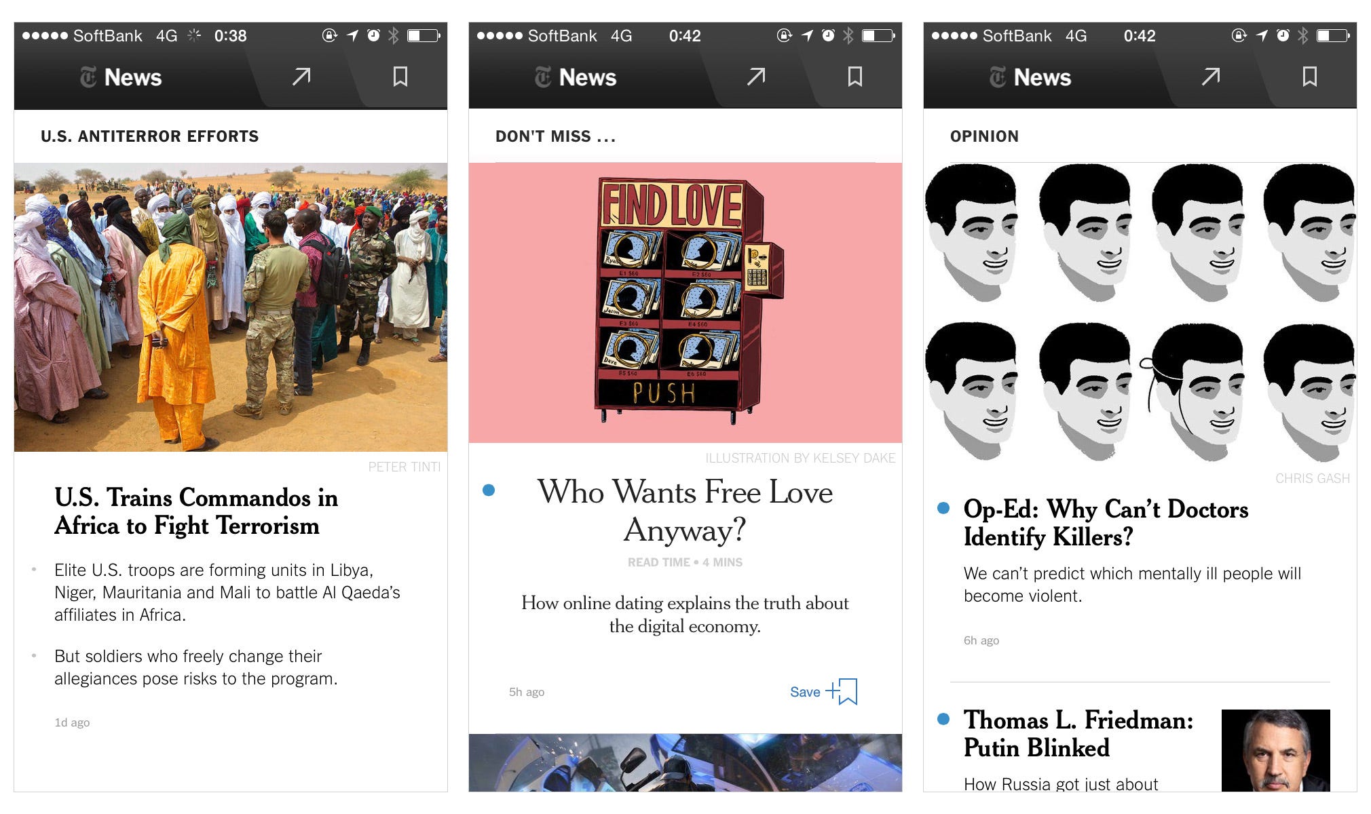The image size is (1371, 814).
Task: Tap the Save bookmark-plus icon under Free Love article
Action: pyautogui.click(x=842, y=691)
